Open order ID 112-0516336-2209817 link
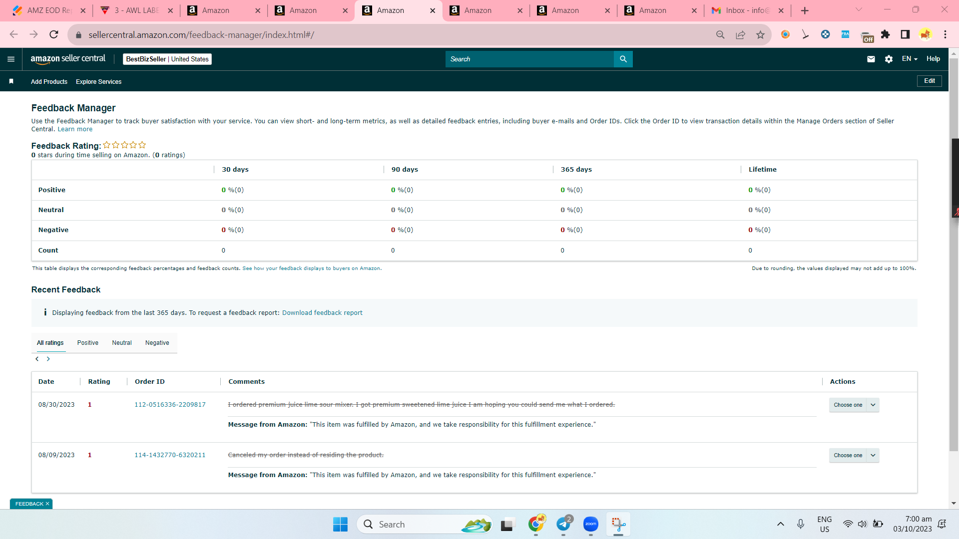959x539 pixels. pyautogui.click(x=170, y=405)
